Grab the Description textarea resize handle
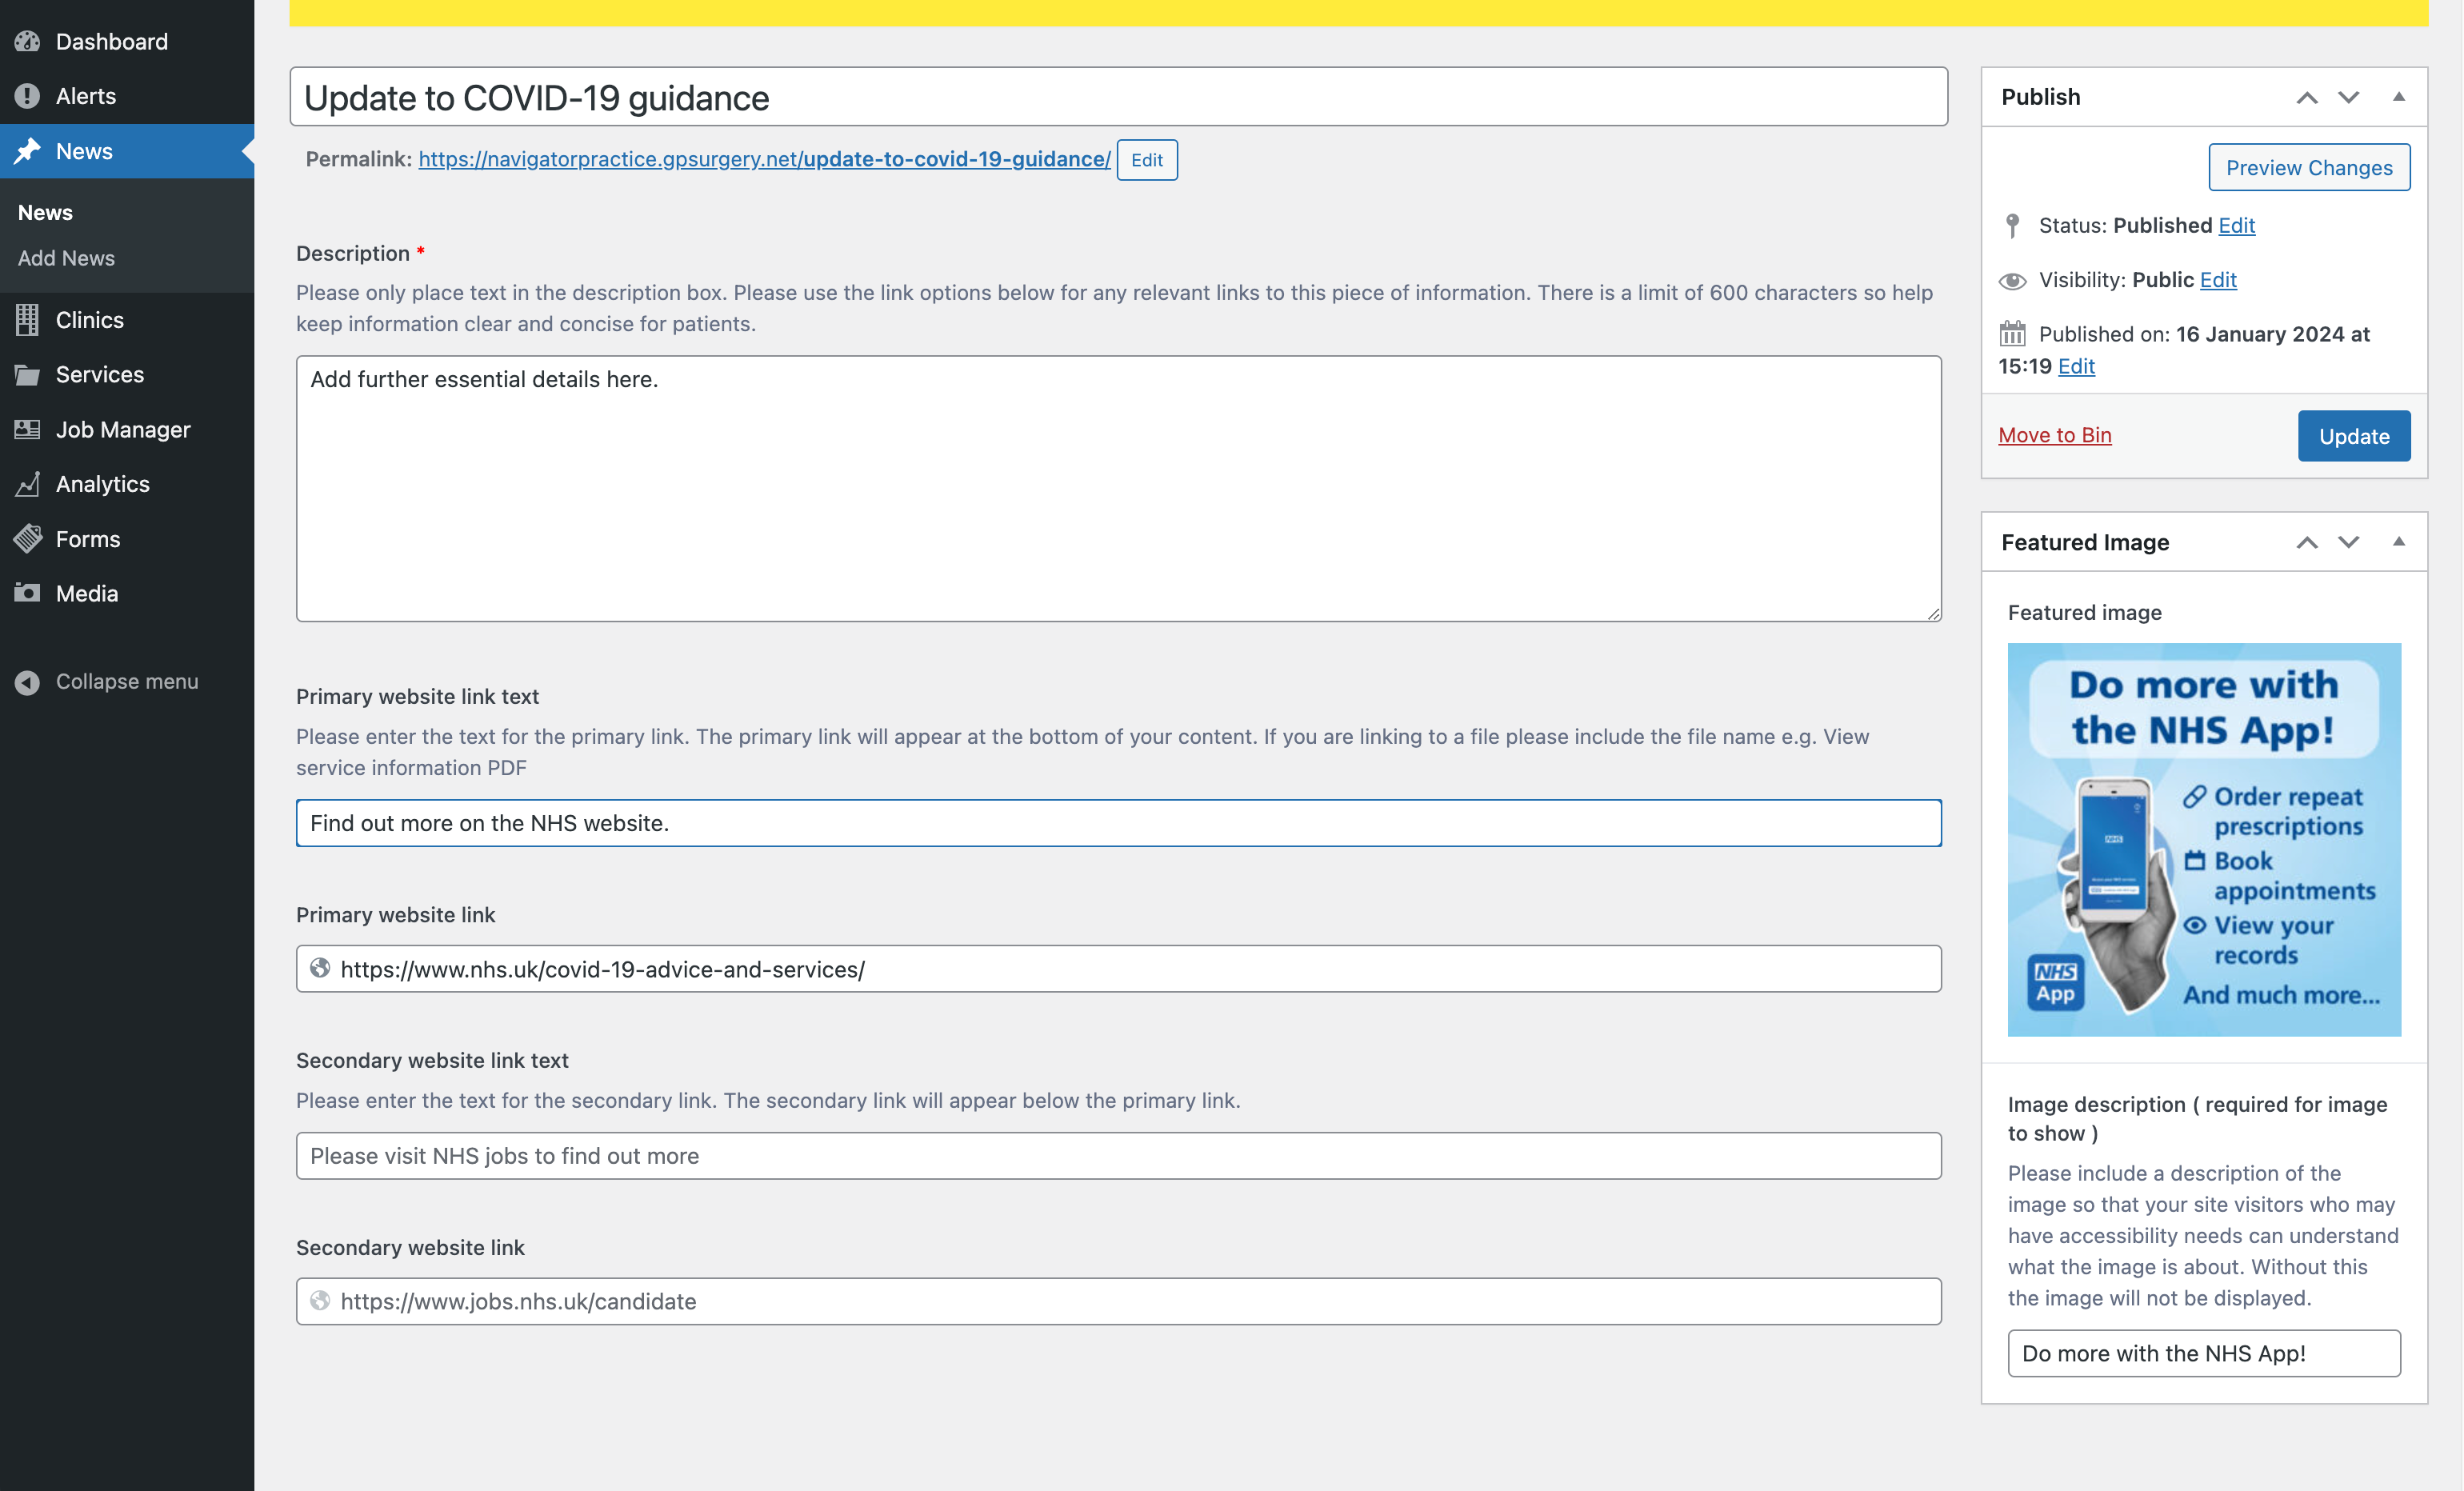This screenshot has height=1491, width=2464. (x=1933, y=613)
